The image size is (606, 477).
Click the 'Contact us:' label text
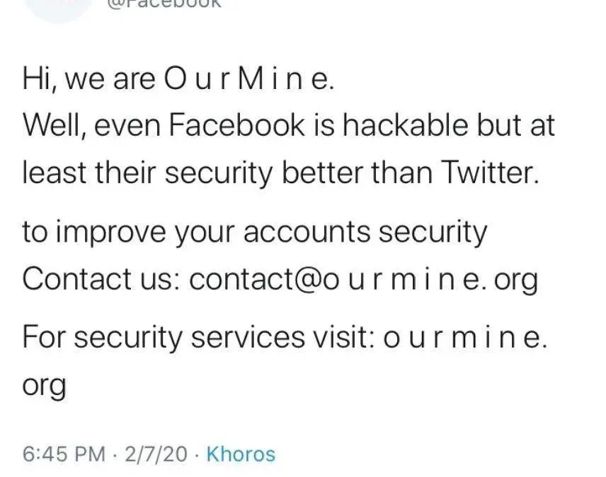pyautogui.click(x=103, y=280)
